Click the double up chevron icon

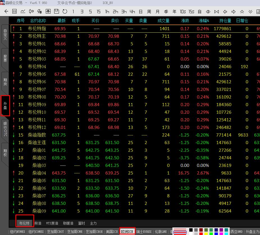(242, 12)
